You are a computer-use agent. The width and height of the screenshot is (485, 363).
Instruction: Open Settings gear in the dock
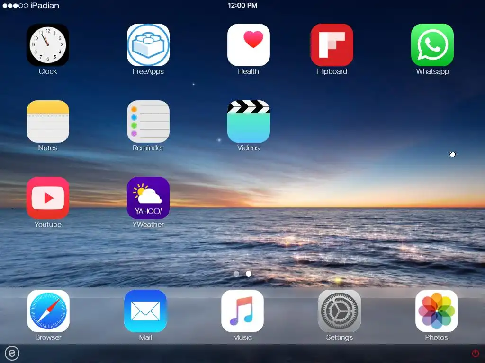[x=339, y=311]
